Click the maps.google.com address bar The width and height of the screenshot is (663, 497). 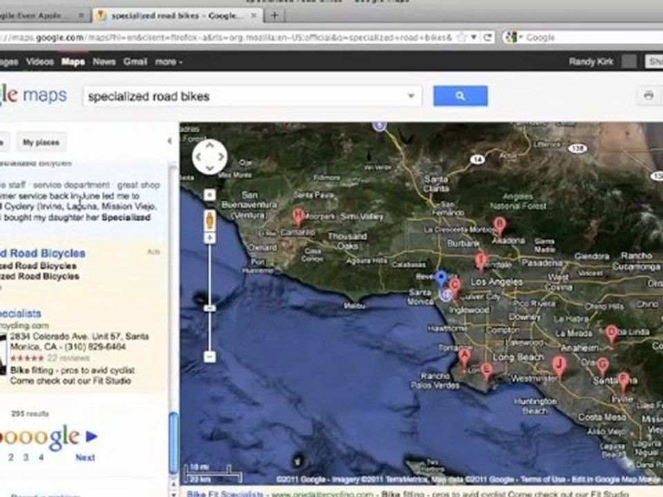click(227, 37)
